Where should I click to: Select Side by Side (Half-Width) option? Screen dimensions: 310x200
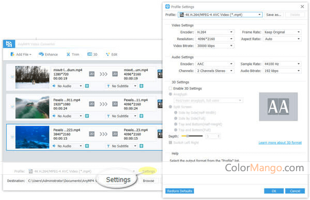[x=176, y=112]
